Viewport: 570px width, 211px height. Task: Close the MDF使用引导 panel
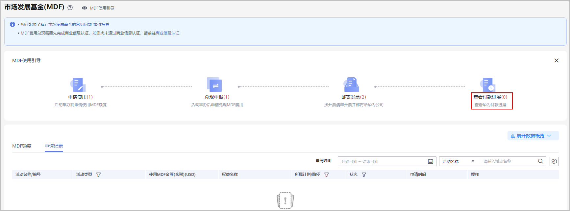(556, 60)
